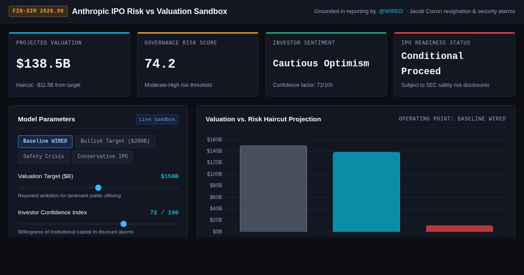This screenshot has width=524, height=275.
Task: Select the Baseline WIRED preset
Action: point(45,141)
